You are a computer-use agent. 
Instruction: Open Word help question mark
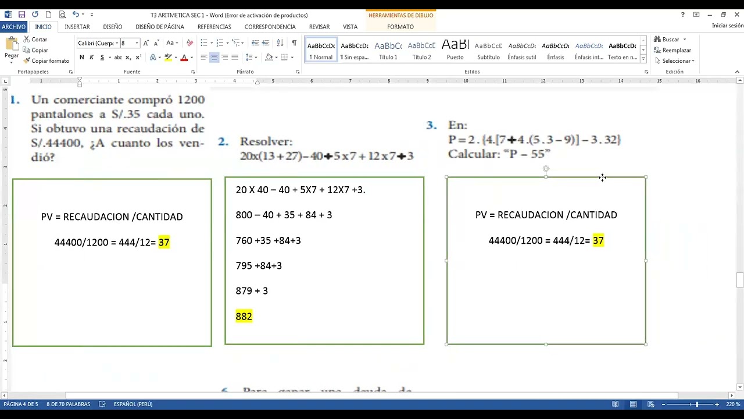[x=682, y=15]
